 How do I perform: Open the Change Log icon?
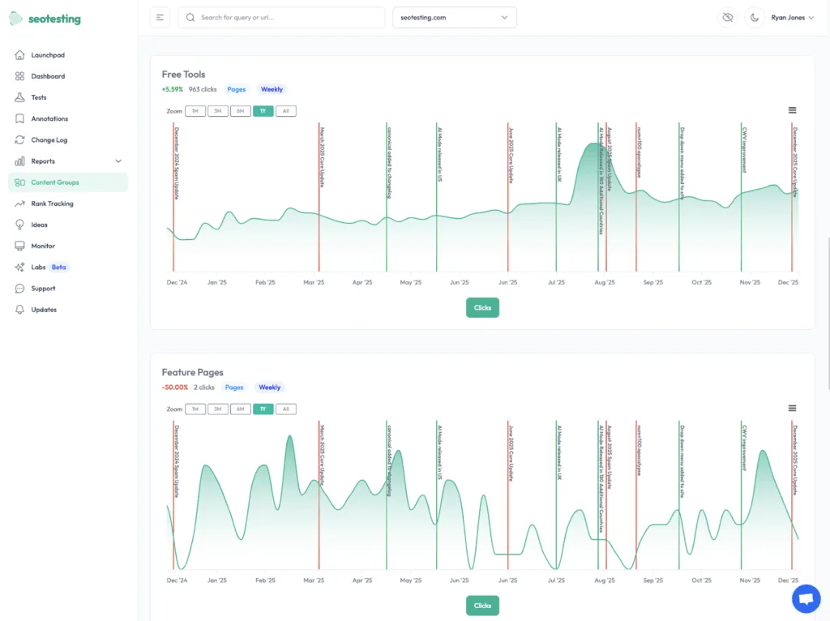tap(19, 139)
